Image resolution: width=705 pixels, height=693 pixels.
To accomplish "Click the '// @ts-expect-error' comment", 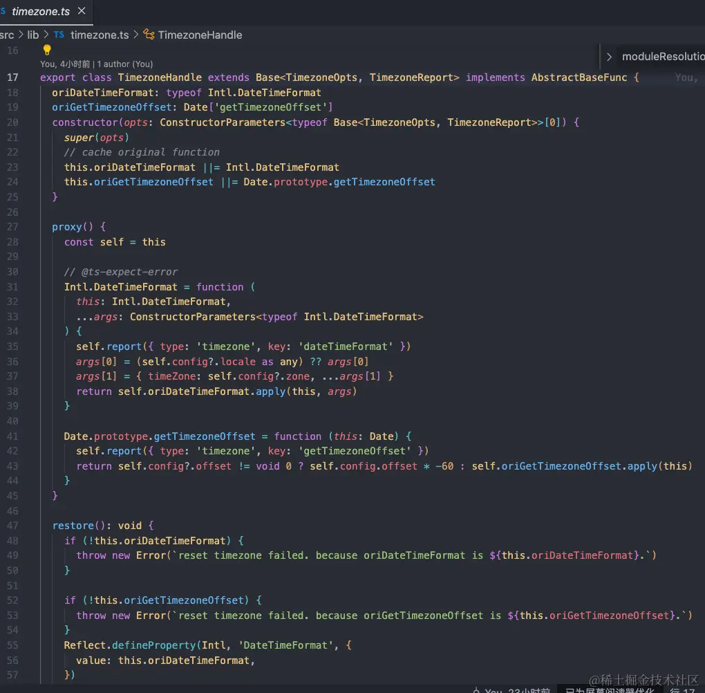I will (120, 272).
